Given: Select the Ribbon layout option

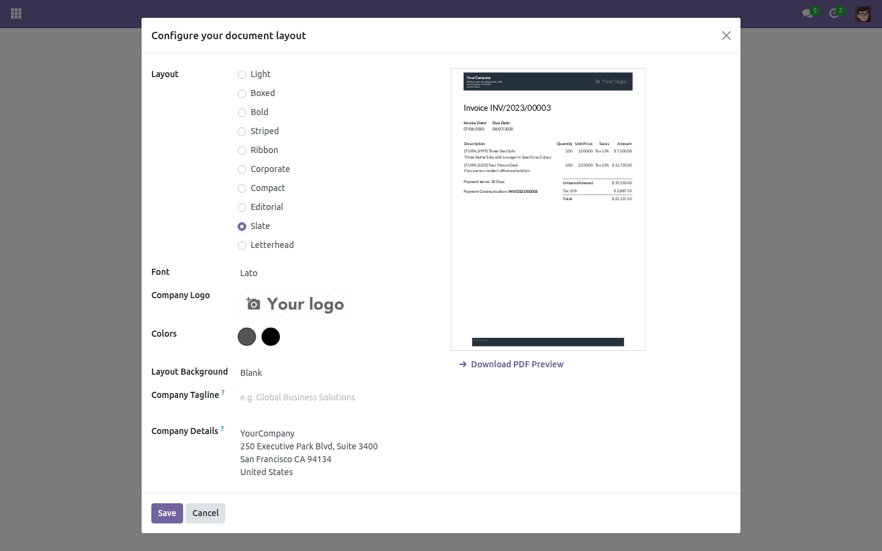Looking at the screenshot, I should point(242,151).
